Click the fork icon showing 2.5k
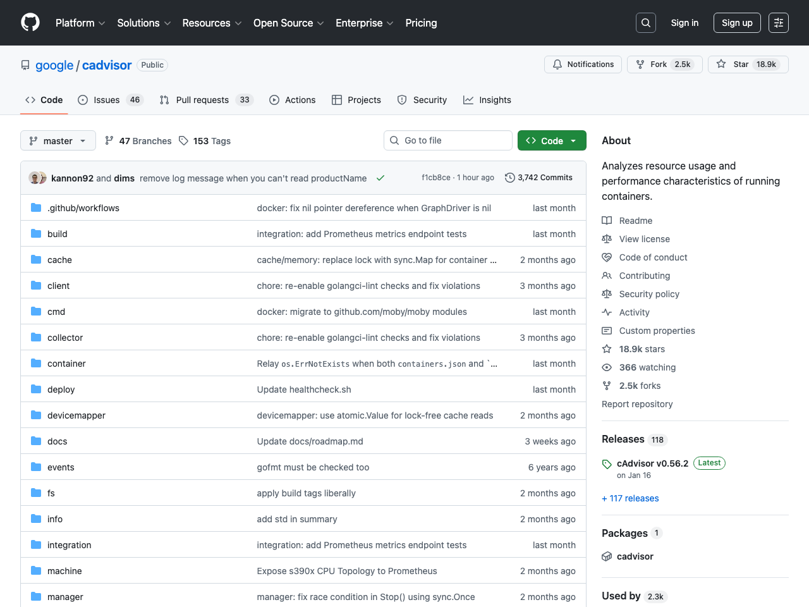Screen dimensions: 809x607 click(x=640, y=64)
